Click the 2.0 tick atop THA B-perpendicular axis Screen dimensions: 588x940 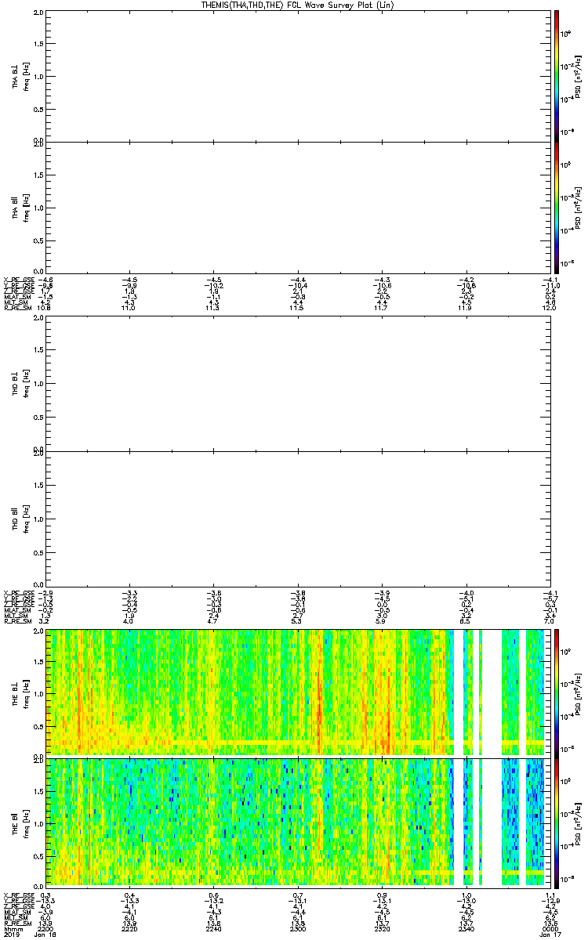pyautogui.click(x=39, y=14)
